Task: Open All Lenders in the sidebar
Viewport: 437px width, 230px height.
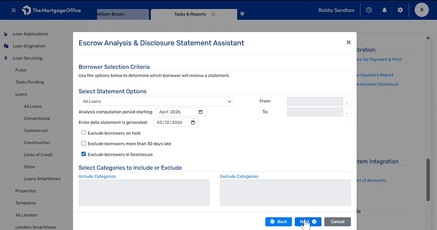Action: (x=26, y=215)
